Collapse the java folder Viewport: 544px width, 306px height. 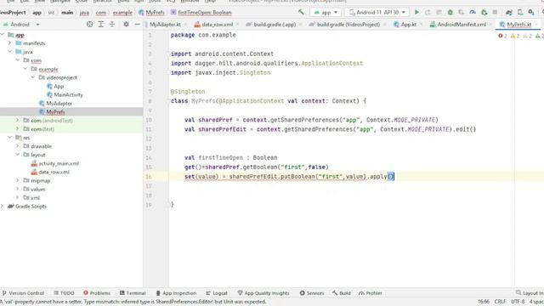[9, 51]
